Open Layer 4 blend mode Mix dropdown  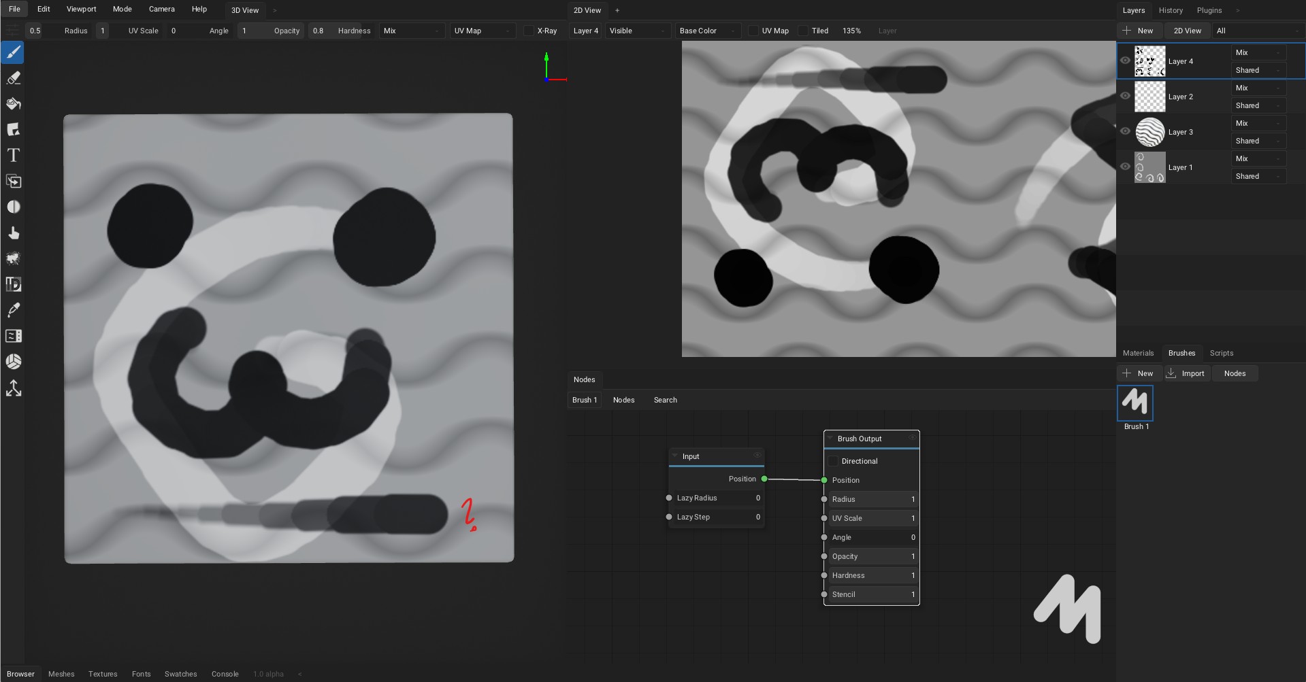pos(1258,52)
